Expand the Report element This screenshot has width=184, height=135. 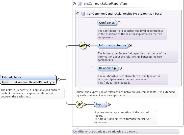click(x=109, y=104)
